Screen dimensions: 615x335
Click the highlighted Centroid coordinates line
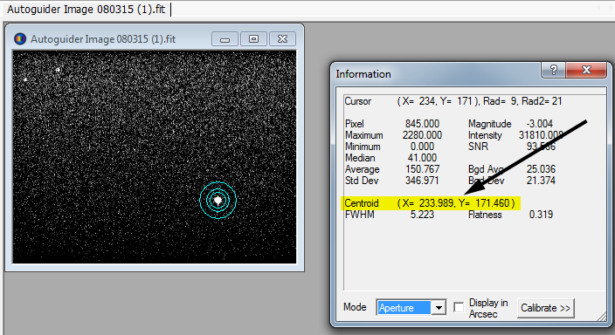[431, 203]
